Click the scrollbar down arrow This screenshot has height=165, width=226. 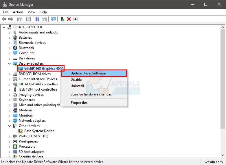click(223, 155)
